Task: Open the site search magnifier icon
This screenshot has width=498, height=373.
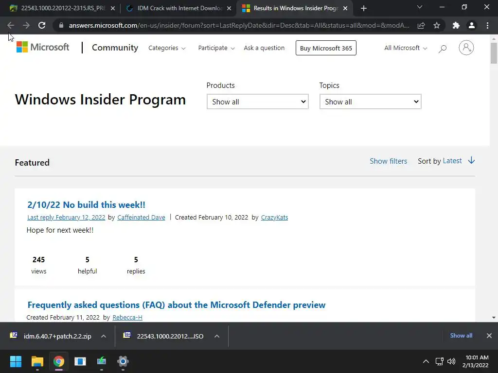Action: pos(443,48)
